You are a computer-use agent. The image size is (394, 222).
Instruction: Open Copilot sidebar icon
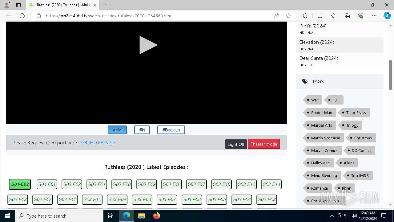point(387,16)
